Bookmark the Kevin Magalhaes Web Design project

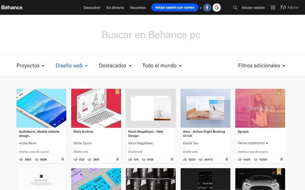point(172,159)
